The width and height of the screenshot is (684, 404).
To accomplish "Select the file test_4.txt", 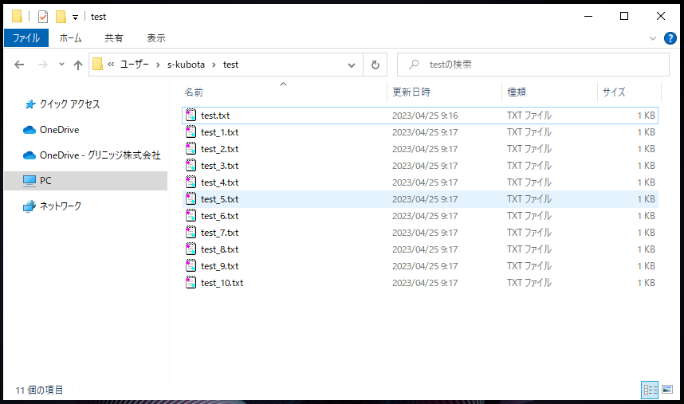I will [420, 182].
